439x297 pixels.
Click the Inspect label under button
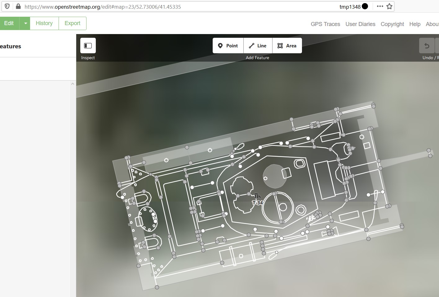click(88, 58)
